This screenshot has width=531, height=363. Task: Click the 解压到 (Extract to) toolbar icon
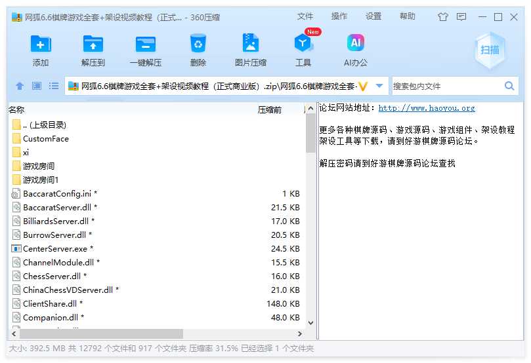tap(93, 44)
